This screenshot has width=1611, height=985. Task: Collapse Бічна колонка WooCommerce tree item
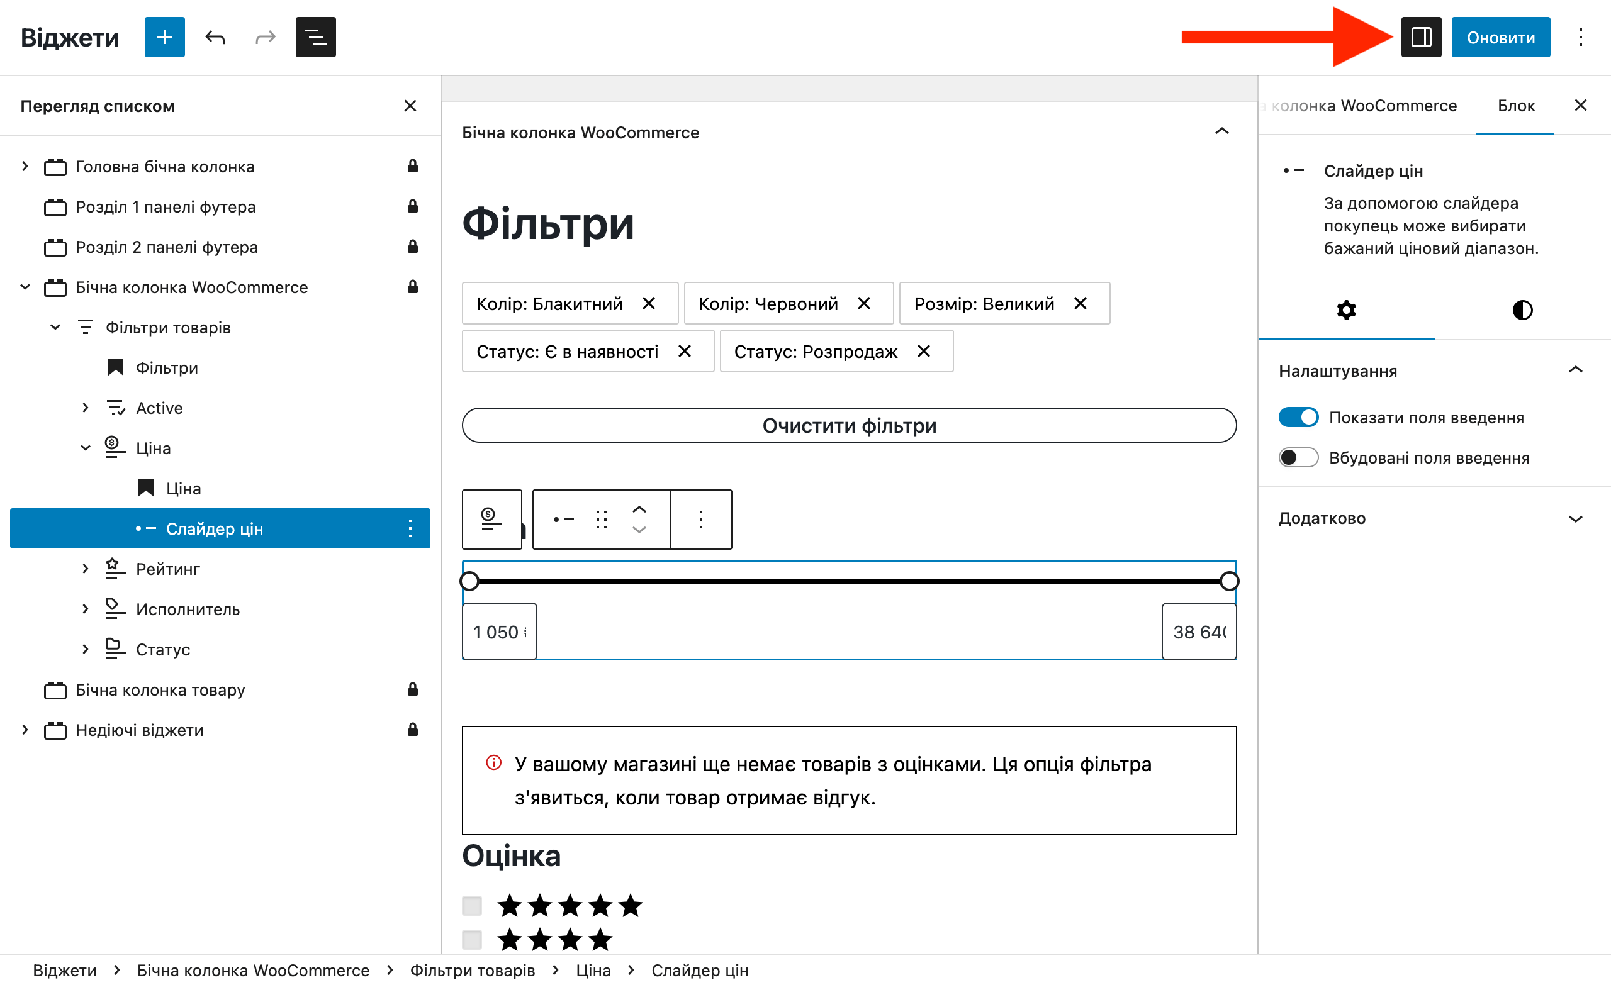(25, 287)
